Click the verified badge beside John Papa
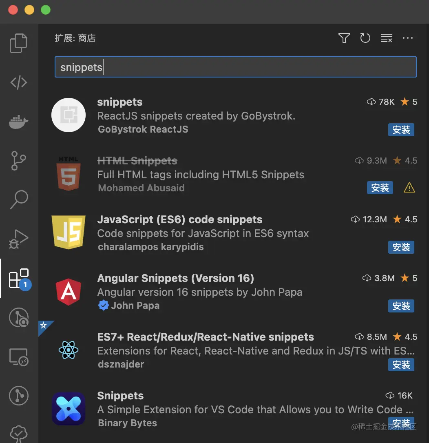Screen dimensions: 429x443 [x=103, y=306]
